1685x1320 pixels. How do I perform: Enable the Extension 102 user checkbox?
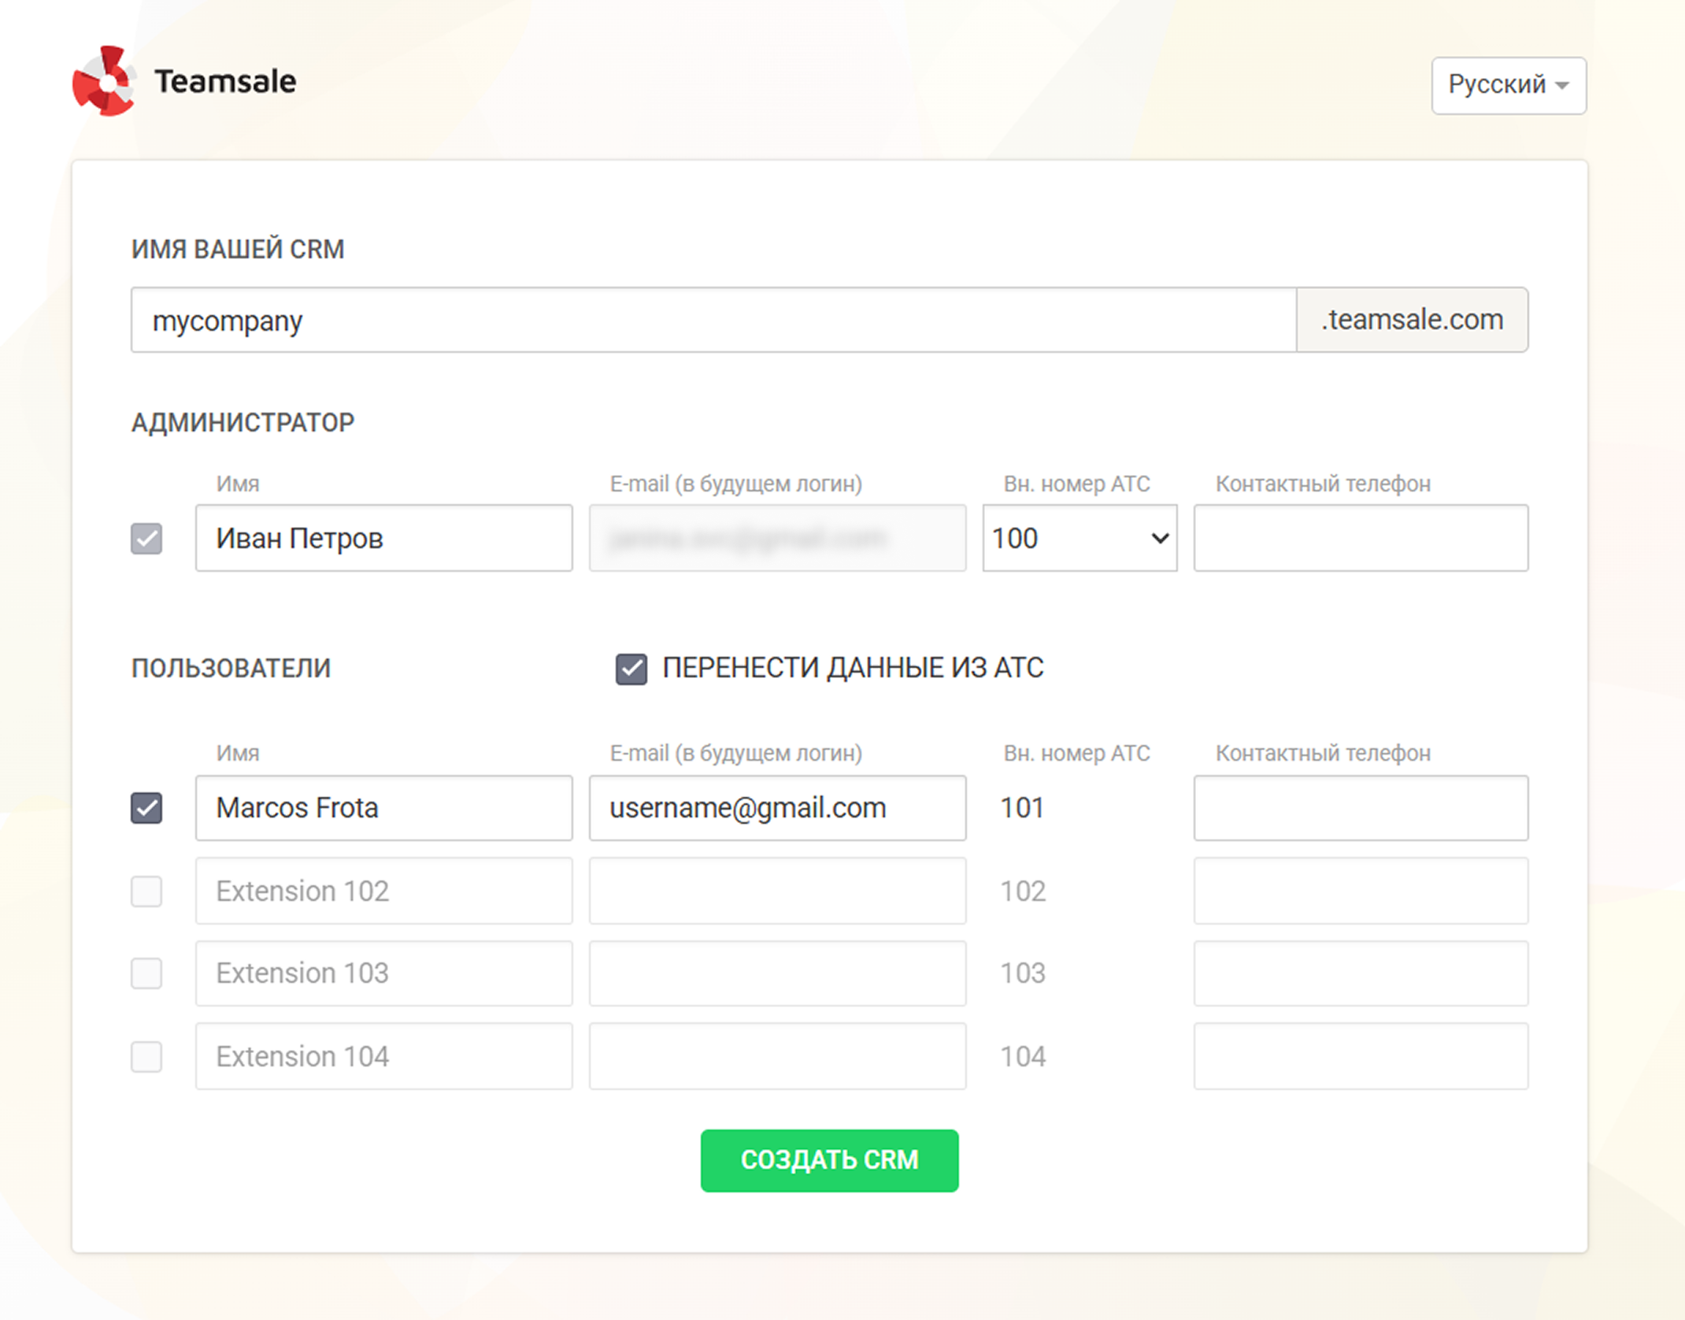(x=146, y=892)
